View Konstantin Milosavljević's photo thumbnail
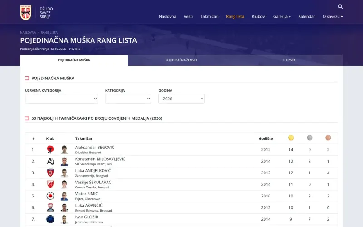363x227 pixels. [x=64, y=161]
